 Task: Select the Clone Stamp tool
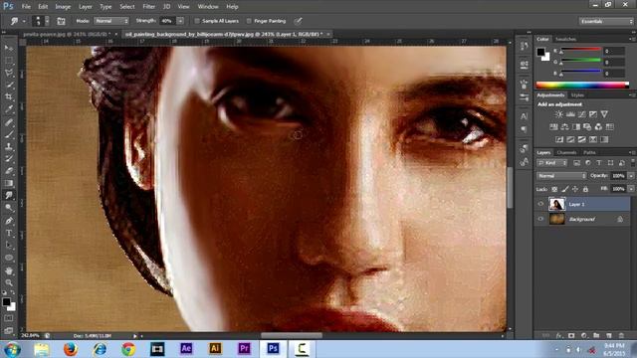[9, 146]
